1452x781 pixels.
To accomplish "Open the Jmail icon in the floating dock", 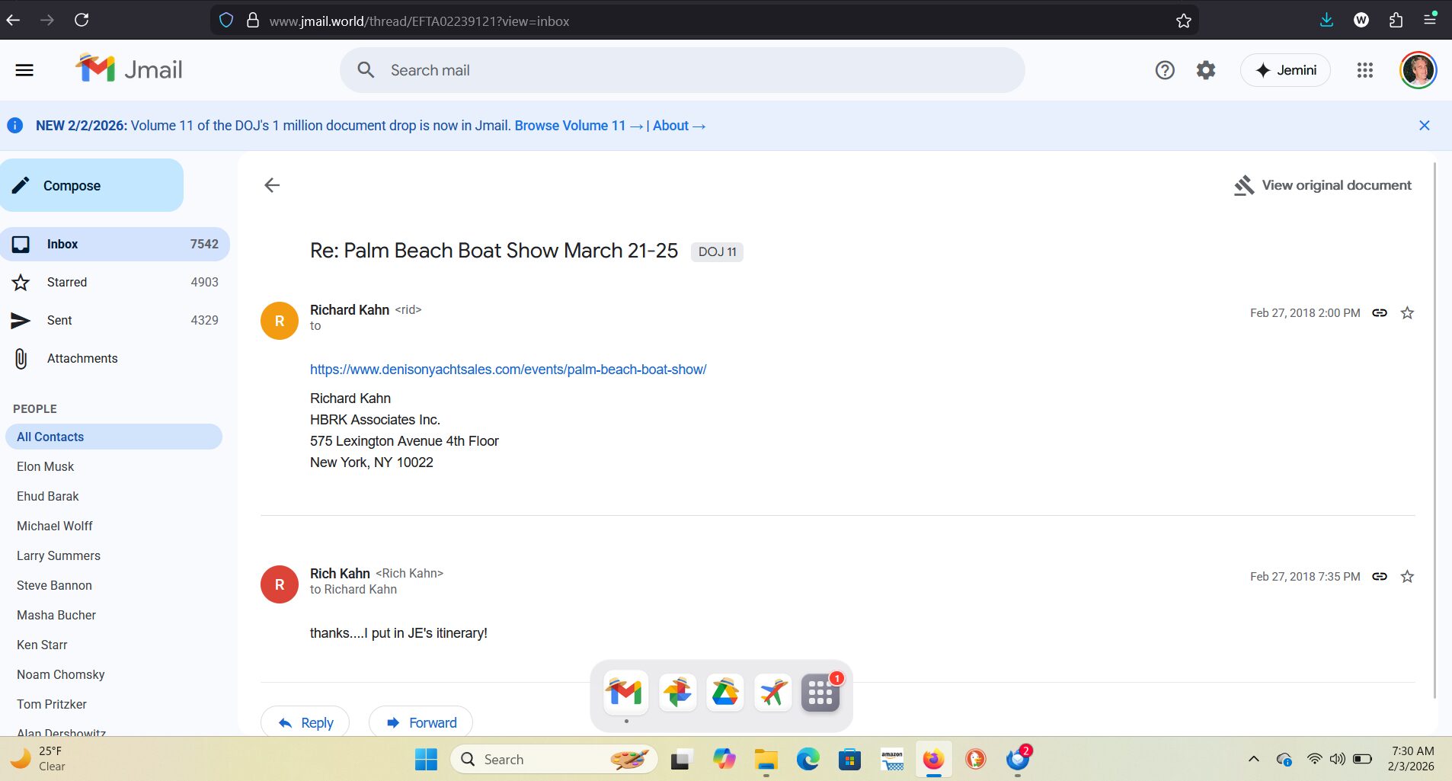I will [x=625, y=693].
